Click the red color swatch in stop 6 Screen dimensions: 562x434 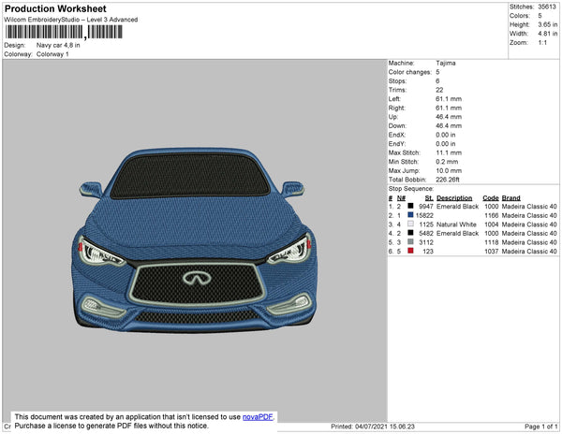coord(410,251)
